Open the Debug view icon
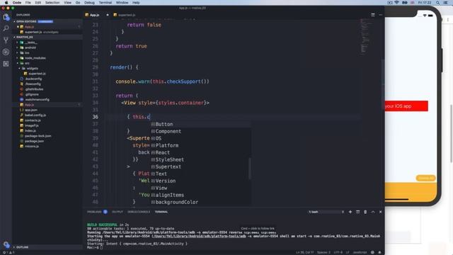The width and height of the screenshot is (453, 255). point(6,52)
